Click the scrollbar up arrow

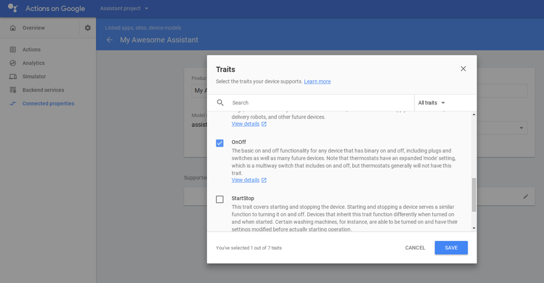pyautogui.click(x=474, y=114)
